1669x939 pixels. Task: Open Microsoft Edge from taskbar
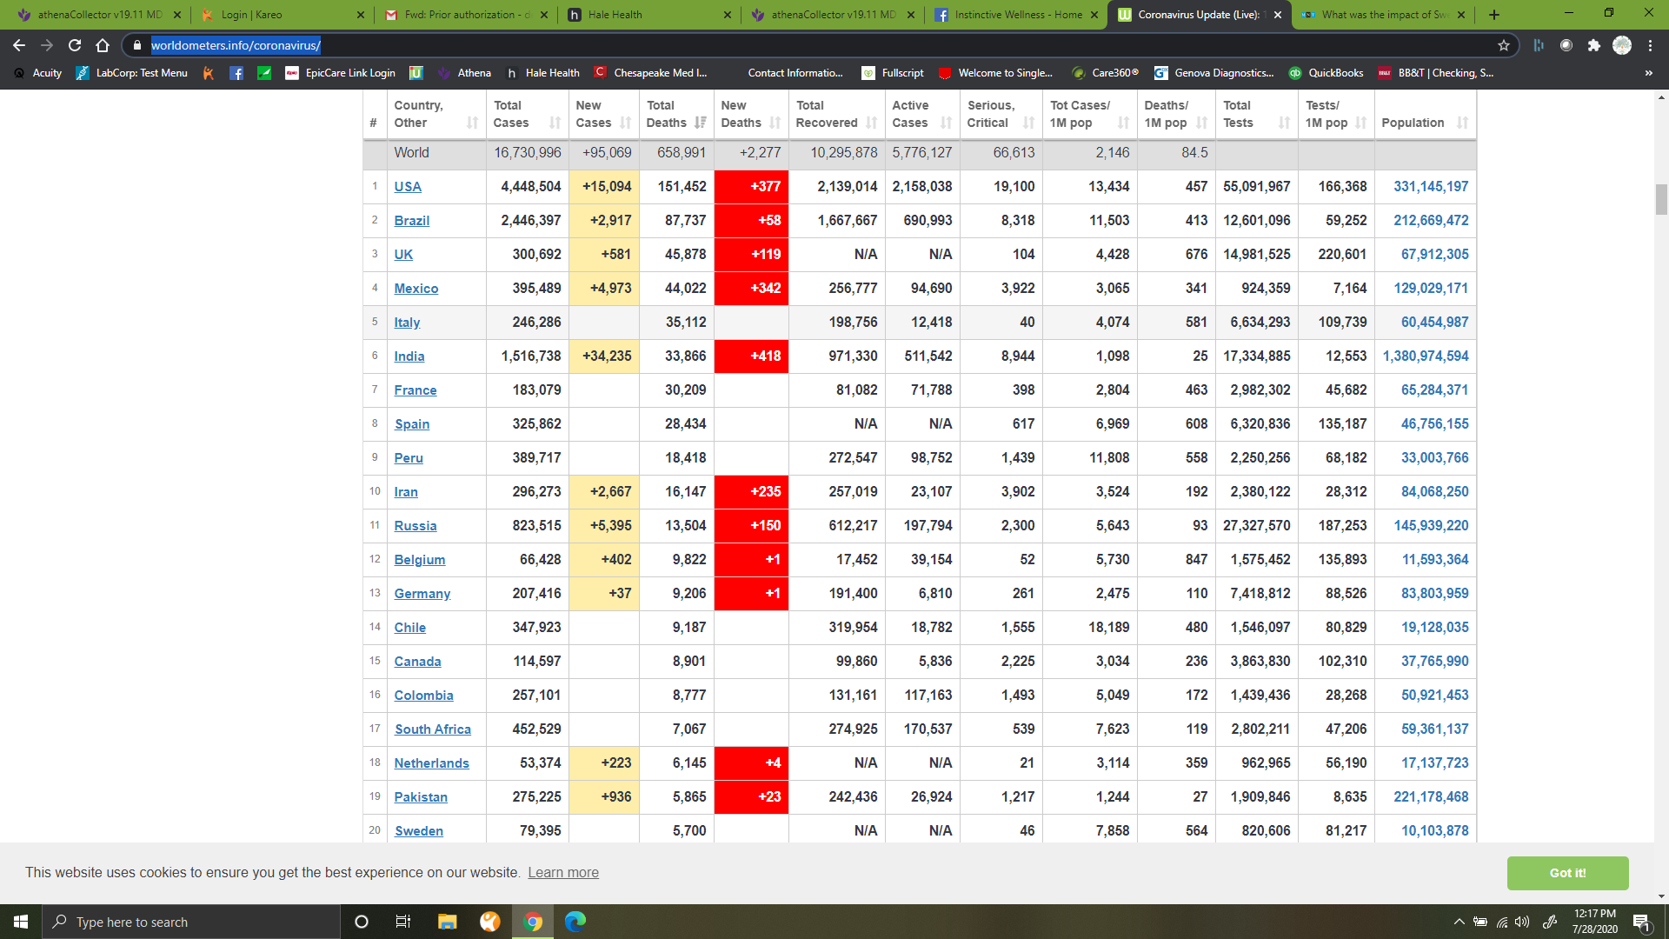tap(575, 922)
